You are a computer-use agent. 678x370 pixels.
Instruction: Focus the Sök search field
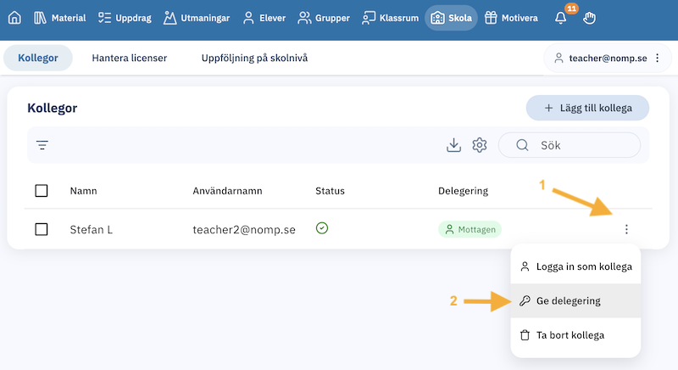[x=569, y=145]
